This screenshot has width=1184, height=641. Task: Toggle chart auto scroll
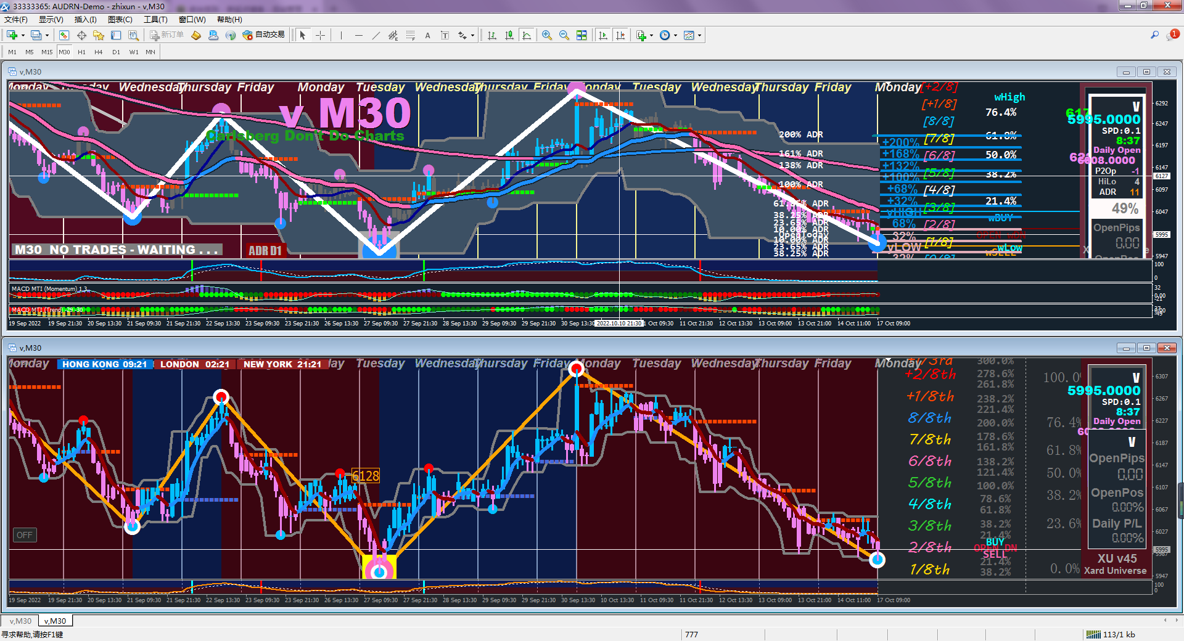(603, 35)
